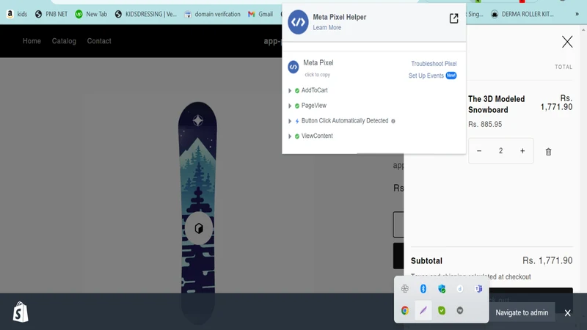Open the purple feather tray icon
The width and height of the screenshot is (587, 330).
click(423, 310)
